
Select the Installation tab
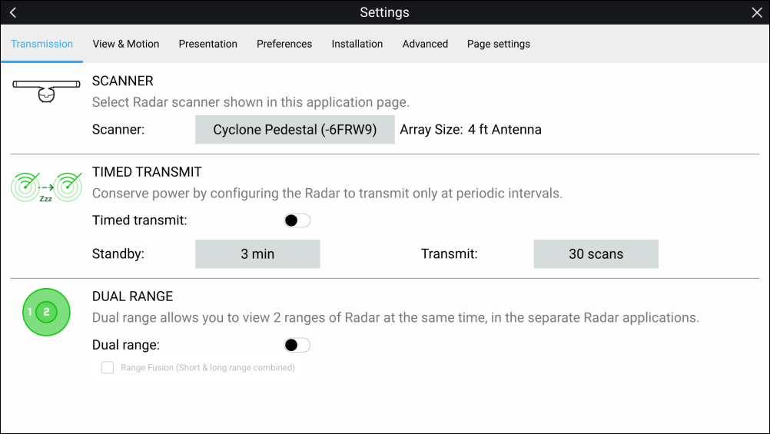[357, 44]
